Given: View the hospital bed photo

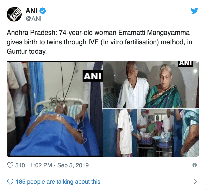Looking at the screenshot, I should tap(55, 109).
